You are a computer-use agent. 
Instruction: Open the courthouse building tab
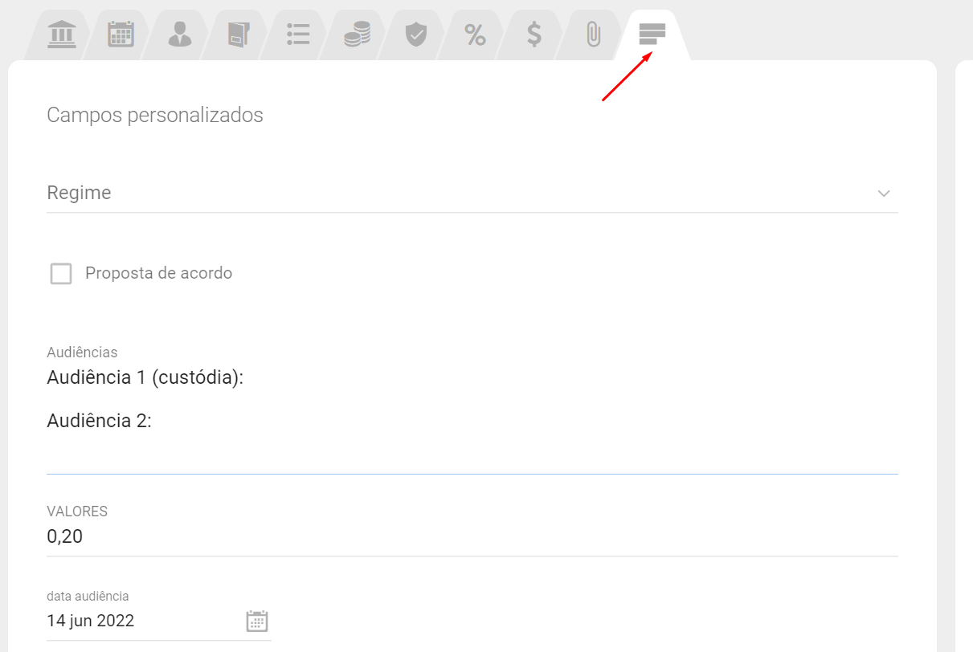pos(62,35)
